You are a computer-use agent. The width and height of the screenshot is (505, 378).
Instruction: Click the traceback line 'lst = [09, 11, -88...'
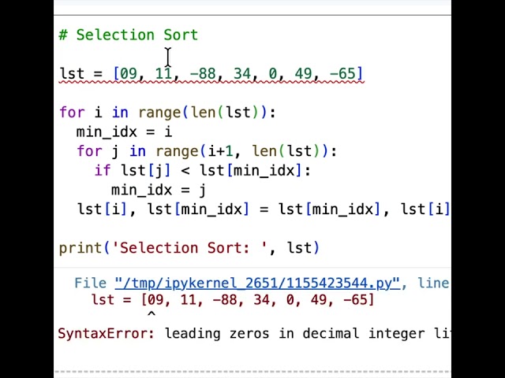[x=233, y=300]
